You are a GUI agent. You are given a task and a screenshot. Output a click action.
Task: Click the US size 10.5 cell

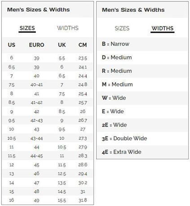click(x=12, y=138)
